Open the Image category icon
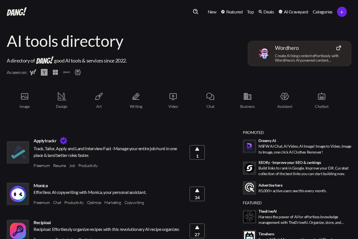358x239 pixels. point(25,97)
